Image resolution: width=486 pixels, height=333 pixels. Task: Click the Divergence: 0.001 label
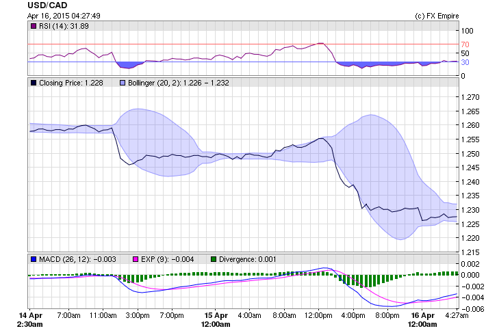click(247, 259)
